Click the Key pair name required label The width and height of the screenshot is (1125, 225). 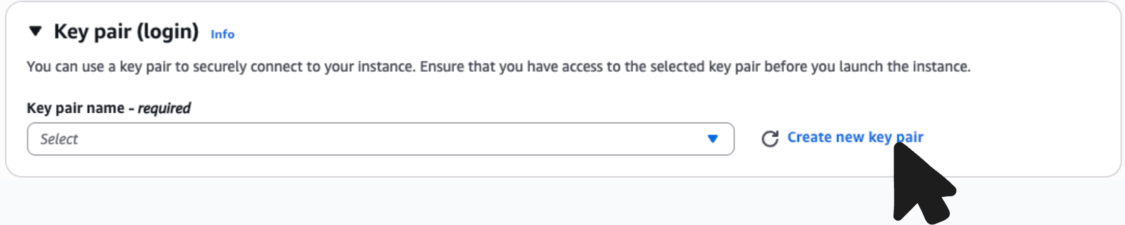coord(108,108)
